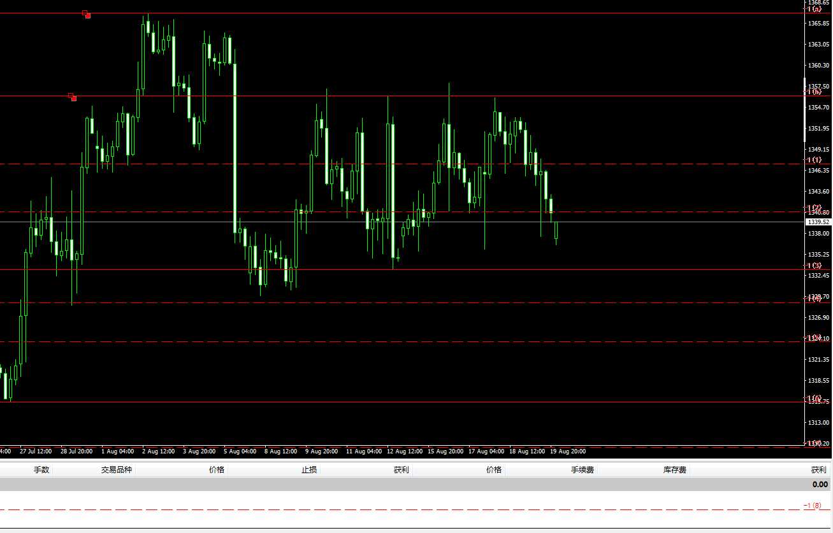
Task: Select the red line label -1 (8)
Action: (813, 506)
